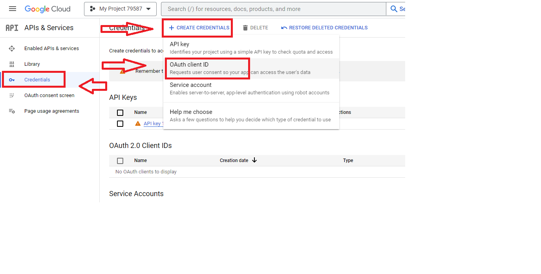Click the Library icon in sidebar
The height and width of the screenshot is (274, 541).
[x=12, y=64]
